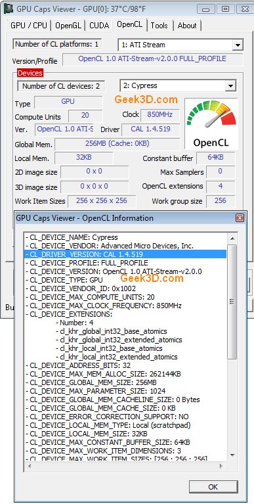
Task: Select the CL_DEVICE_TYPE: GPU row
Action: tap(125, 280)
